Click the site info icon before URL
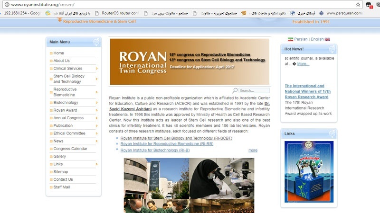The height and width of the screenshot is (213, 380). pos(6,4)
